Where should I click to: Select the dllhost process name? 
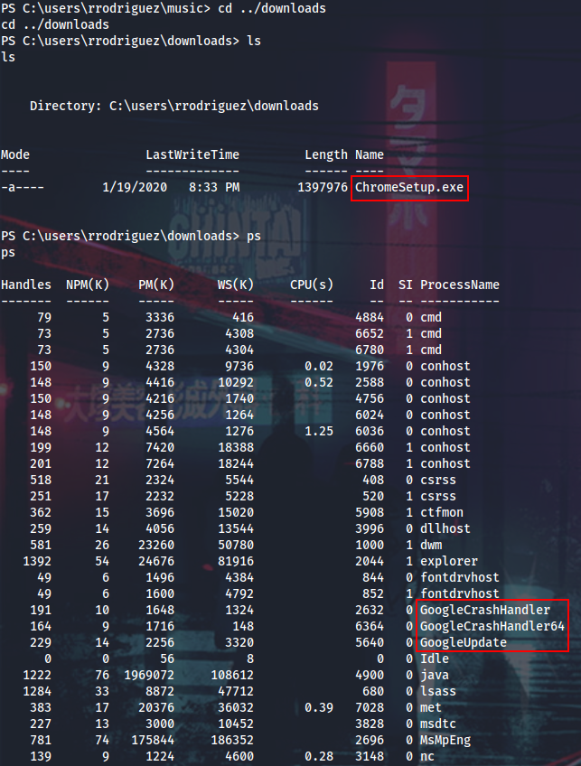pos(445,528)
